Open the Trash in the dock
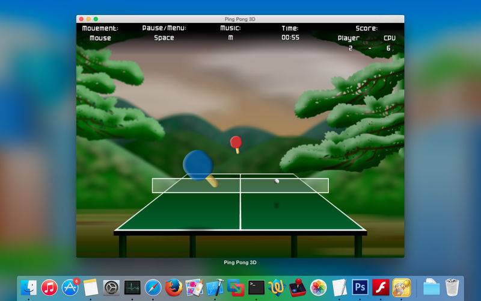 pyautogui.click(x=452, y=287)
